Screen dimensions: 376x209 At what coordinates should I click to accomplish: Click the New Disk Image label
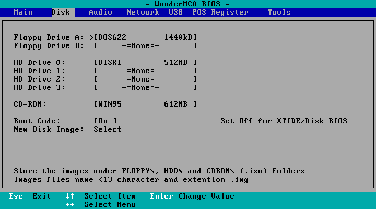(x=49, y=130)
